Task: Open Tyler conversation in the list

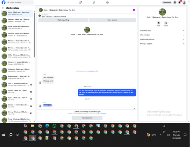Action: pyautogui.click(x=17, y=99)
